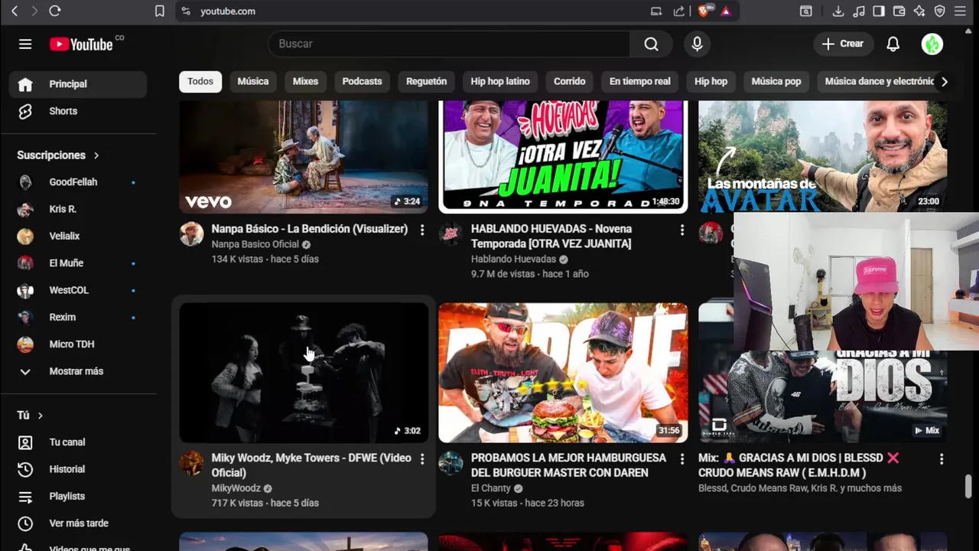Open the tab search icon
979x551 pixels.
coord(806,11)
